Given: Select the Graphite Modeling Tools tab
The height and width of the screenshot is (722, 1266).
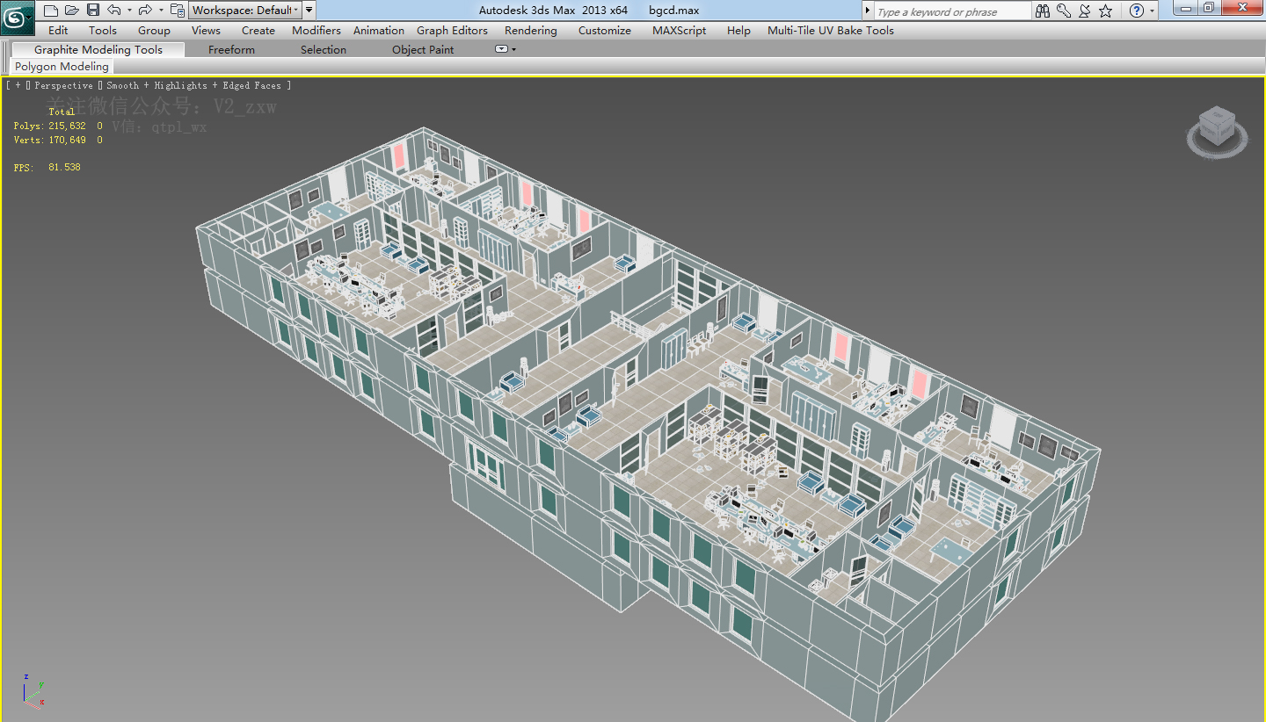Looking at the screenshot, I should click(x=98, y=49).
